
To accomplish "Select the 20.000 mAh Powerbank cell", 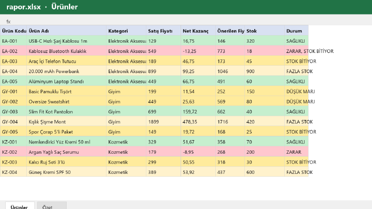I will click(67, 71).
